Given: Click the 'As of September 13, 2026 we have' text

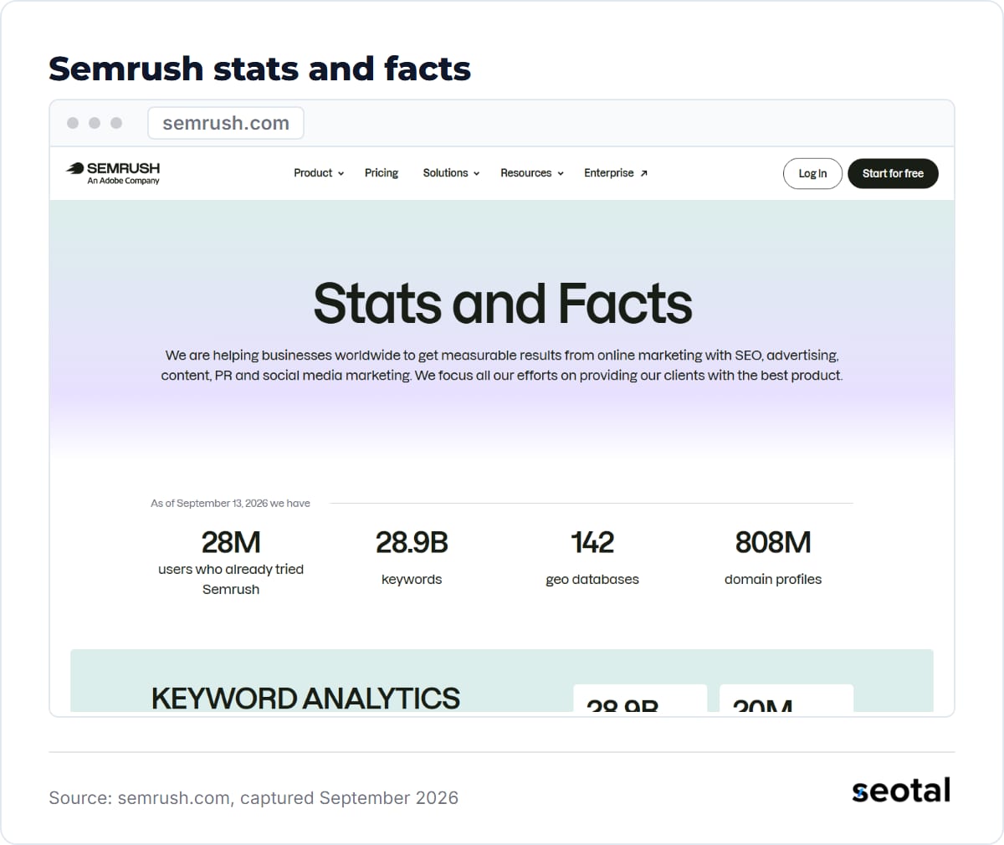Looking at the screenshot, I should tap(230, 503).
